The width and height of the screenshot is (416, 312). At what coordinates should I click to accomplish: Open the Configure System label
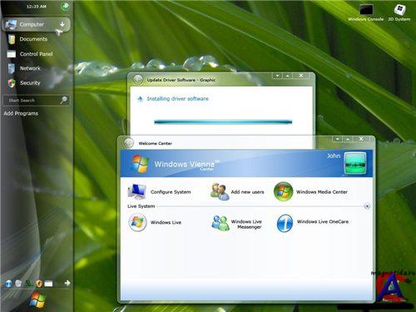tap(171, 192)
